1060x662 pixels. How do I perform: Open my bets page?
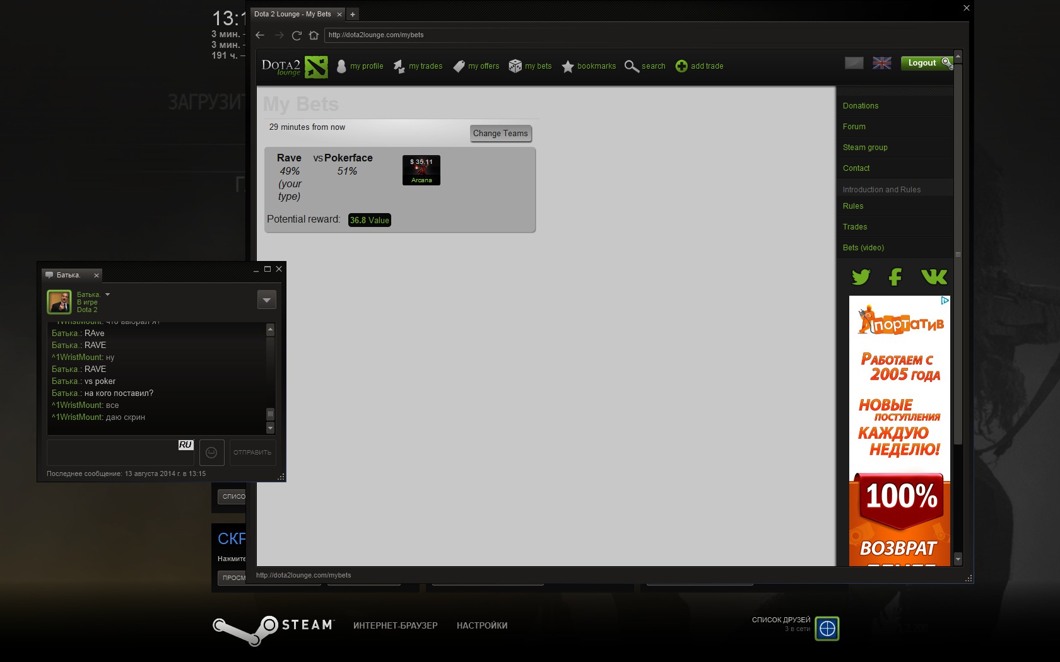pyautogui.click(x=538, y=66)
